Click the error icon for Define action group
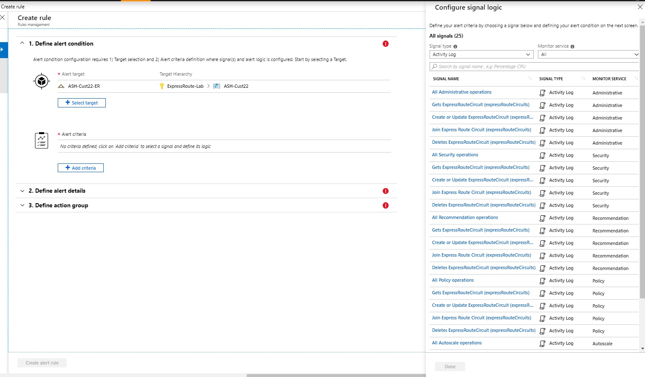Screen dimensions: 645x377 [x=386, y=206]
